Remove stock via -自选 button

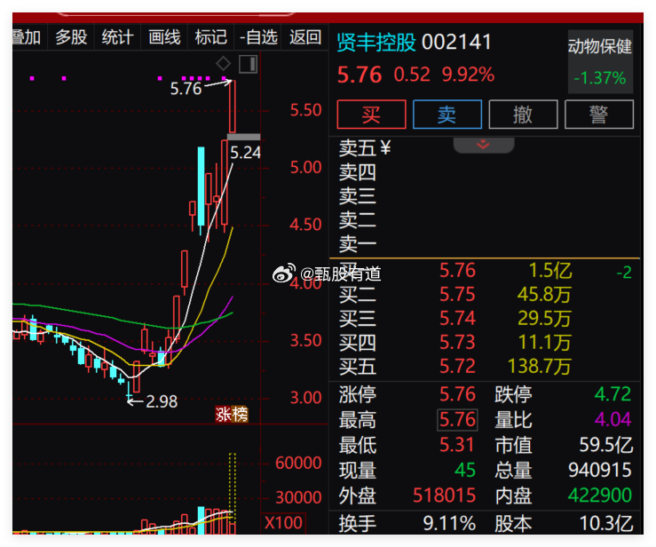(x=257, y=37)
